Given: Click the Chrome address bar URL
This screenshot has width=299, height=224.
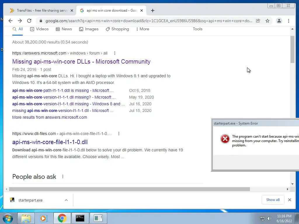Looking at the screenshot, I should [x=149, y=21].
